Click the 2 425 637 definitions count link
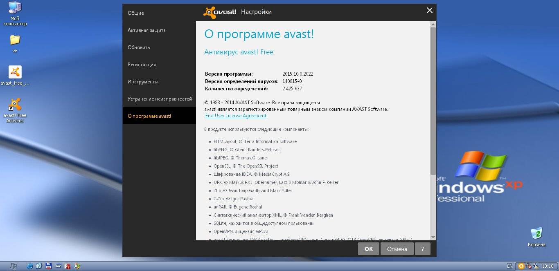This screenshot has width=559, height=271. coord(292,89)
